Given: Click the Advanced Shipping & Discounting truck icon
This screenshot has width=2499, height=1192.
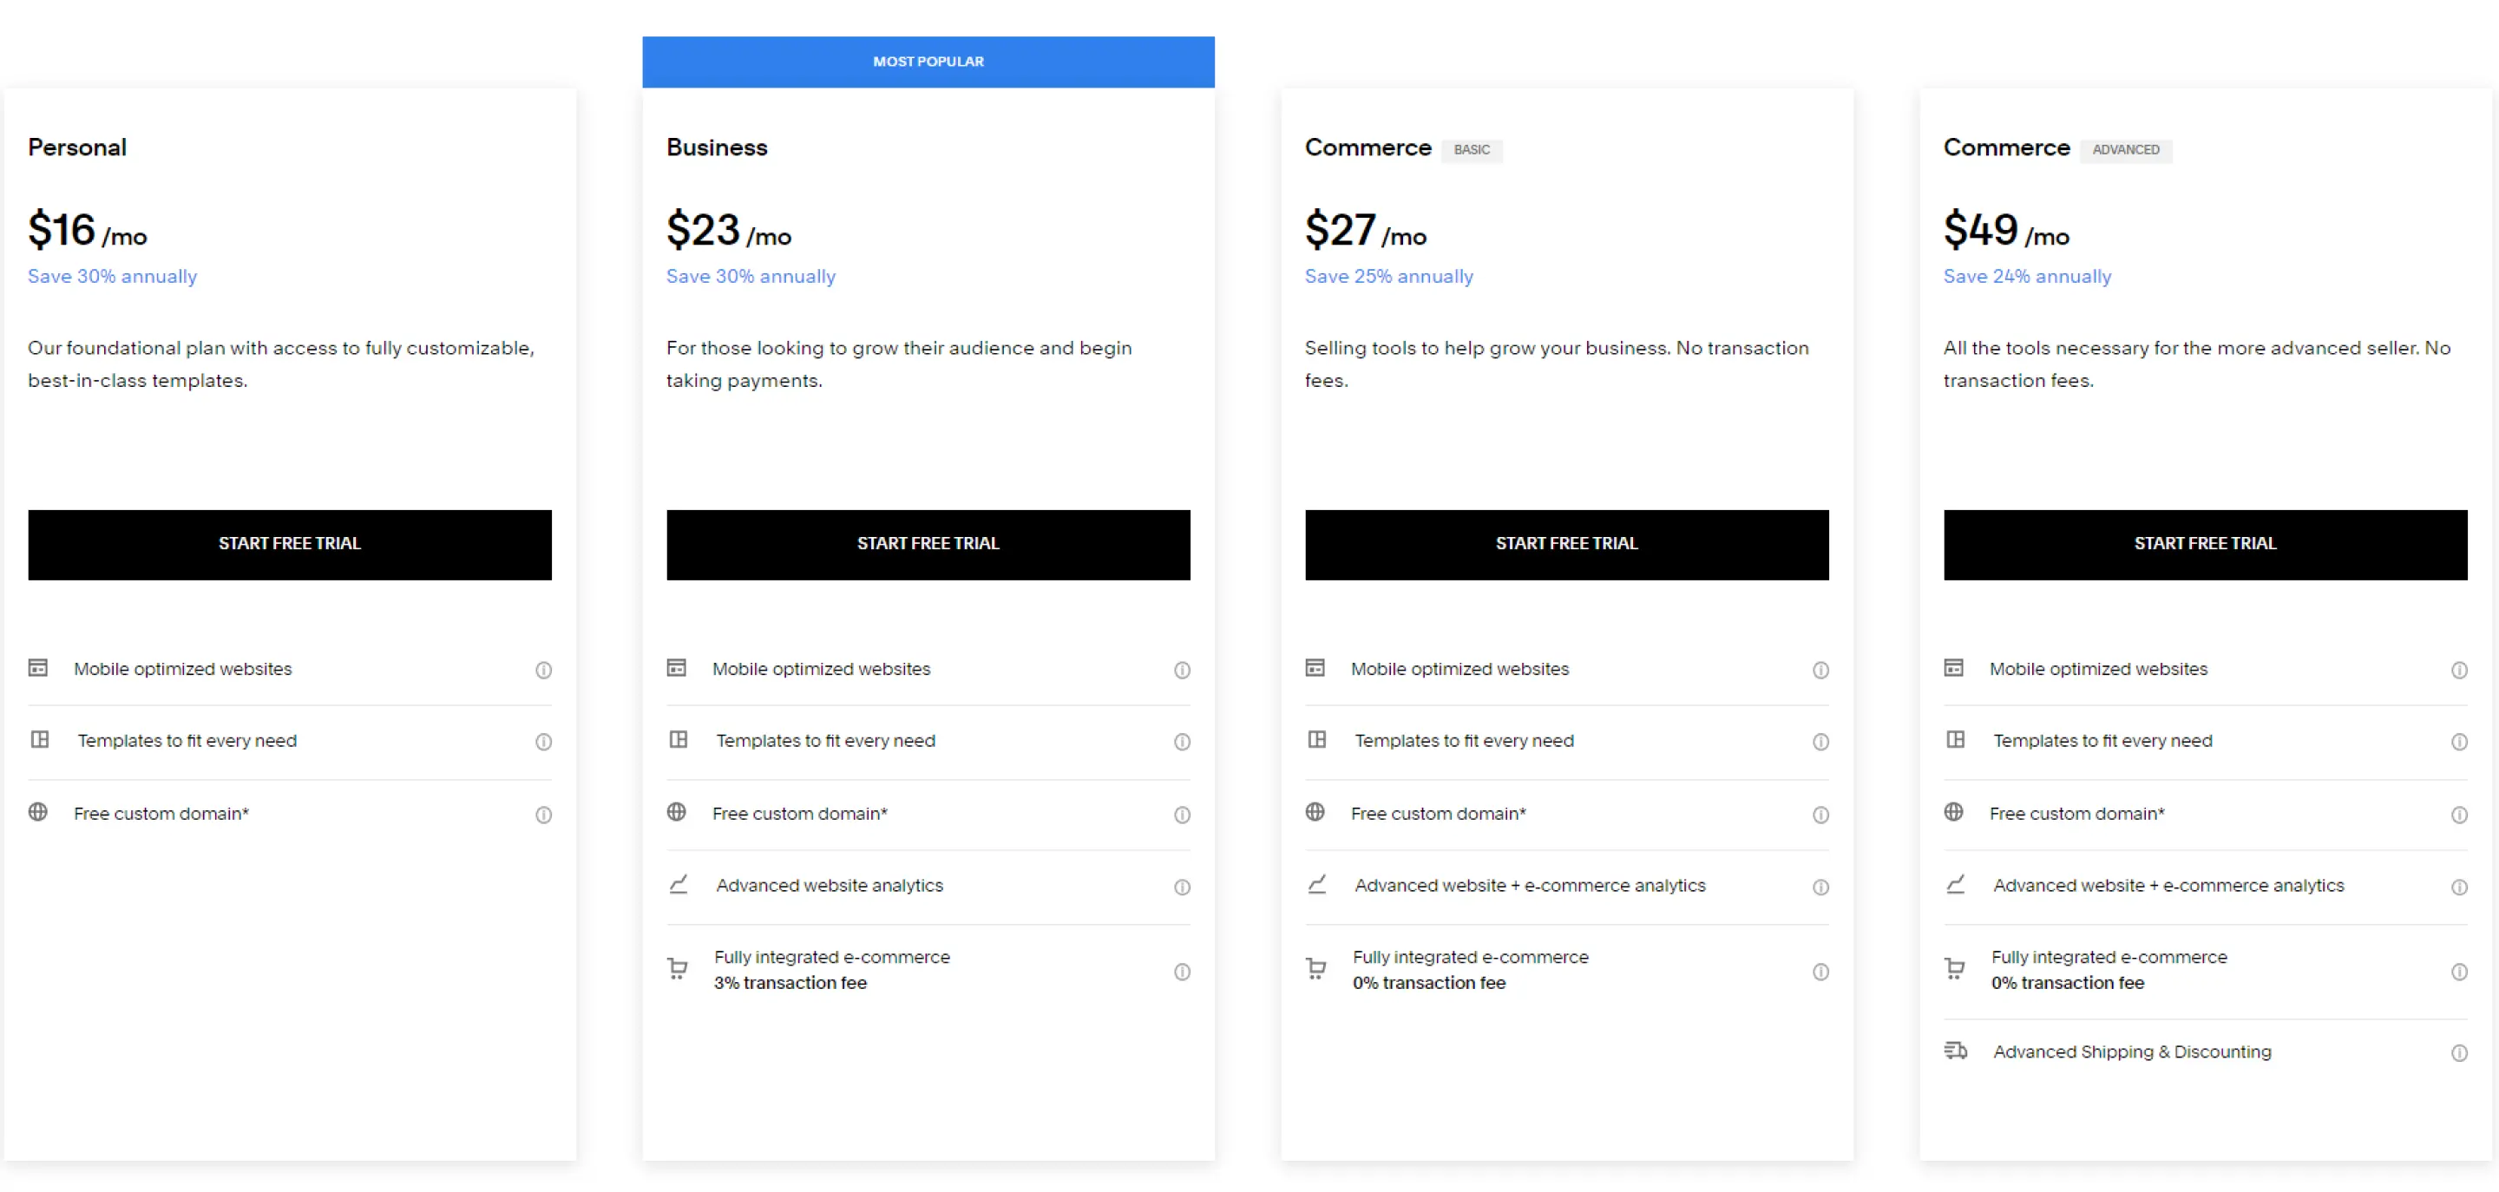Looking at the screenshot, I should (1955, 1051).
